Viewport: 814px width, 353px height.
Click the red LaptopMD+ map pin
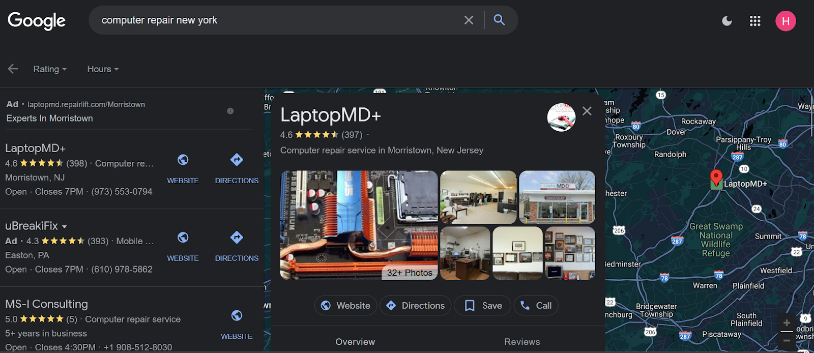[716, 179]
